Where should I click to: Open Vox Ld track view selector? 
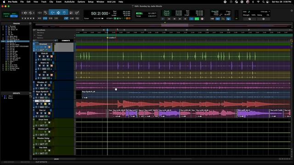[x=42, y=116]
